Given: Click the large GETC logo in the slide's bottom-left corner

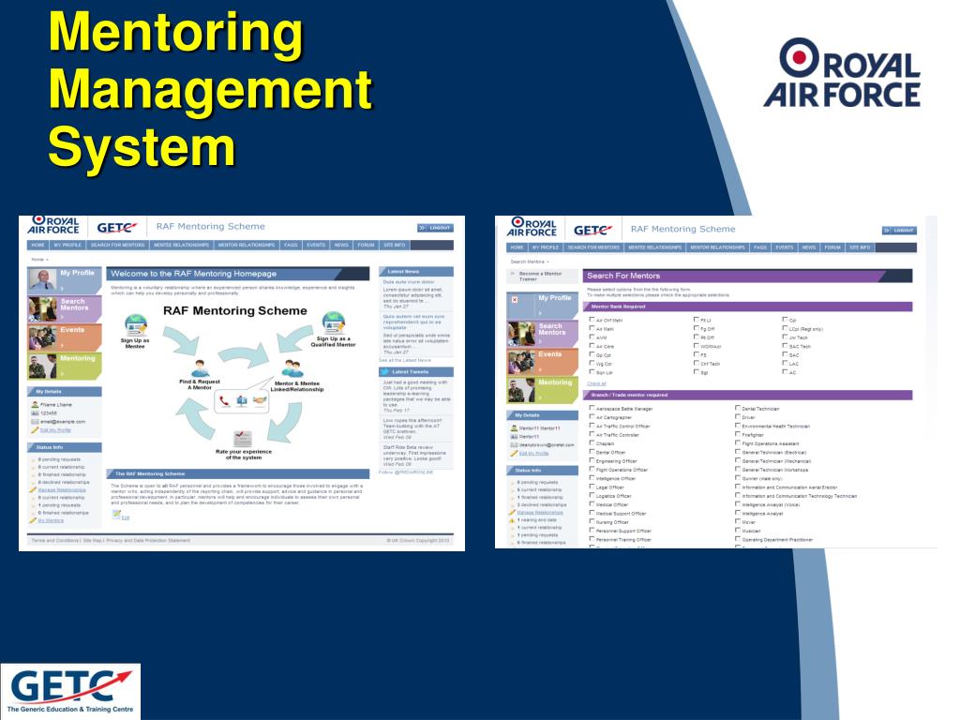Looking at the screenshot, I should pyautogui.click(x=70, y=691).
